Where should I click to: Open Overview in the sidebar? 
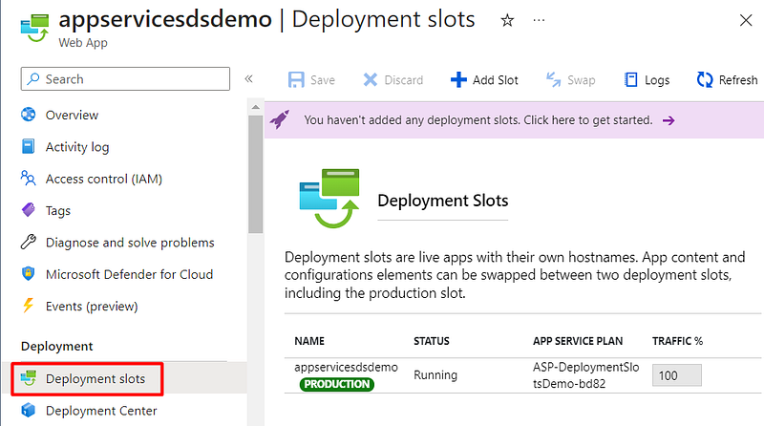coord(72,116)
